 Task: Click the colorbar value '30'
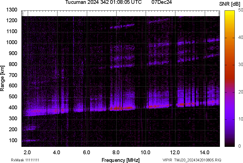tap(241, 65)
